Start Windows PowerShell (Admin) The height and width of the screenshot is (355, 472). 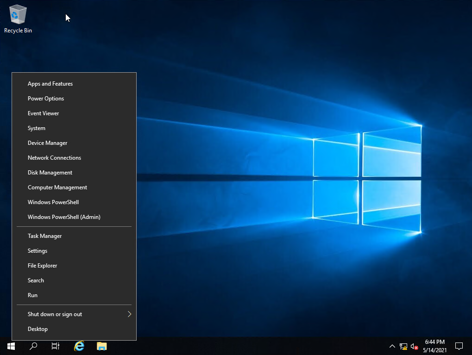click(74, 217)
